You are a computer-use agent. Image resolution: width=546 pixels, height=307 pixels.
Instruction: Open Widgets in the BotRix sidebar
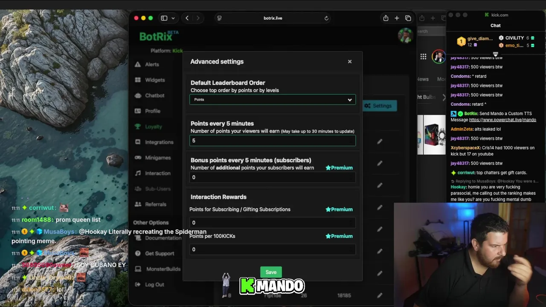(x=155, y=80)
